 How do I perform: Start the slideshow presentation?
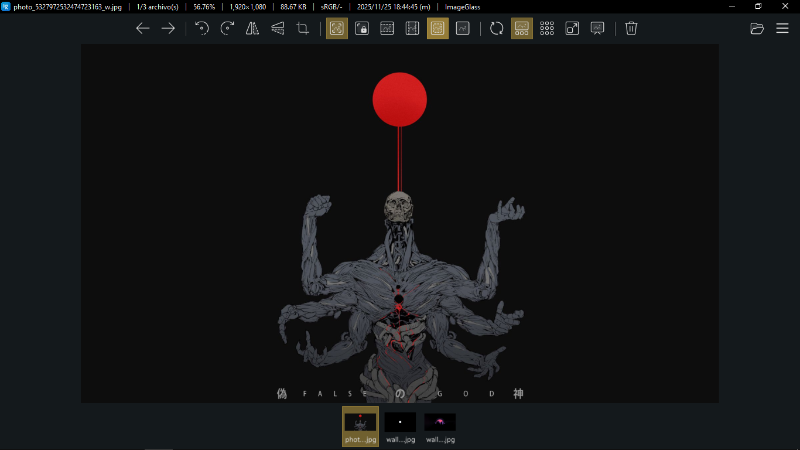[597, 28]
